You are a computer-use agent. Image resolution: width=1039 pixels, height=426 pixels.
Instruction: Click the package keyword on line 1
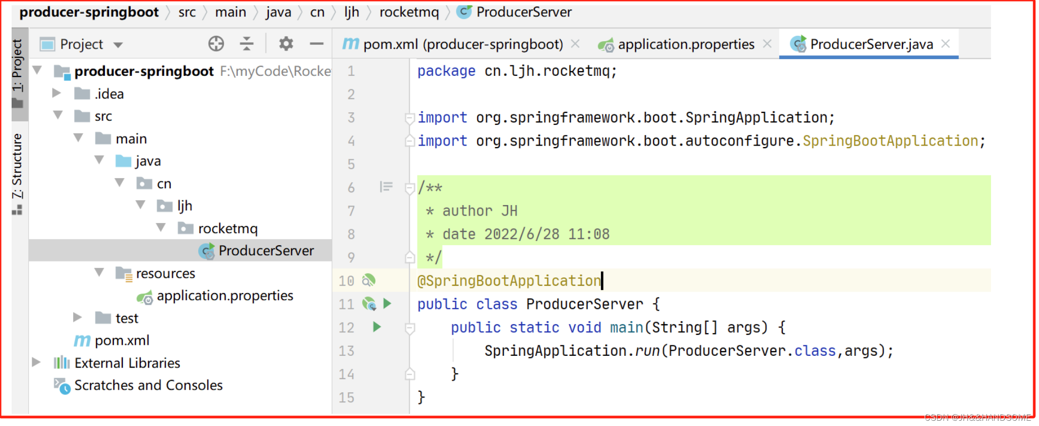(x=446, y=71)
